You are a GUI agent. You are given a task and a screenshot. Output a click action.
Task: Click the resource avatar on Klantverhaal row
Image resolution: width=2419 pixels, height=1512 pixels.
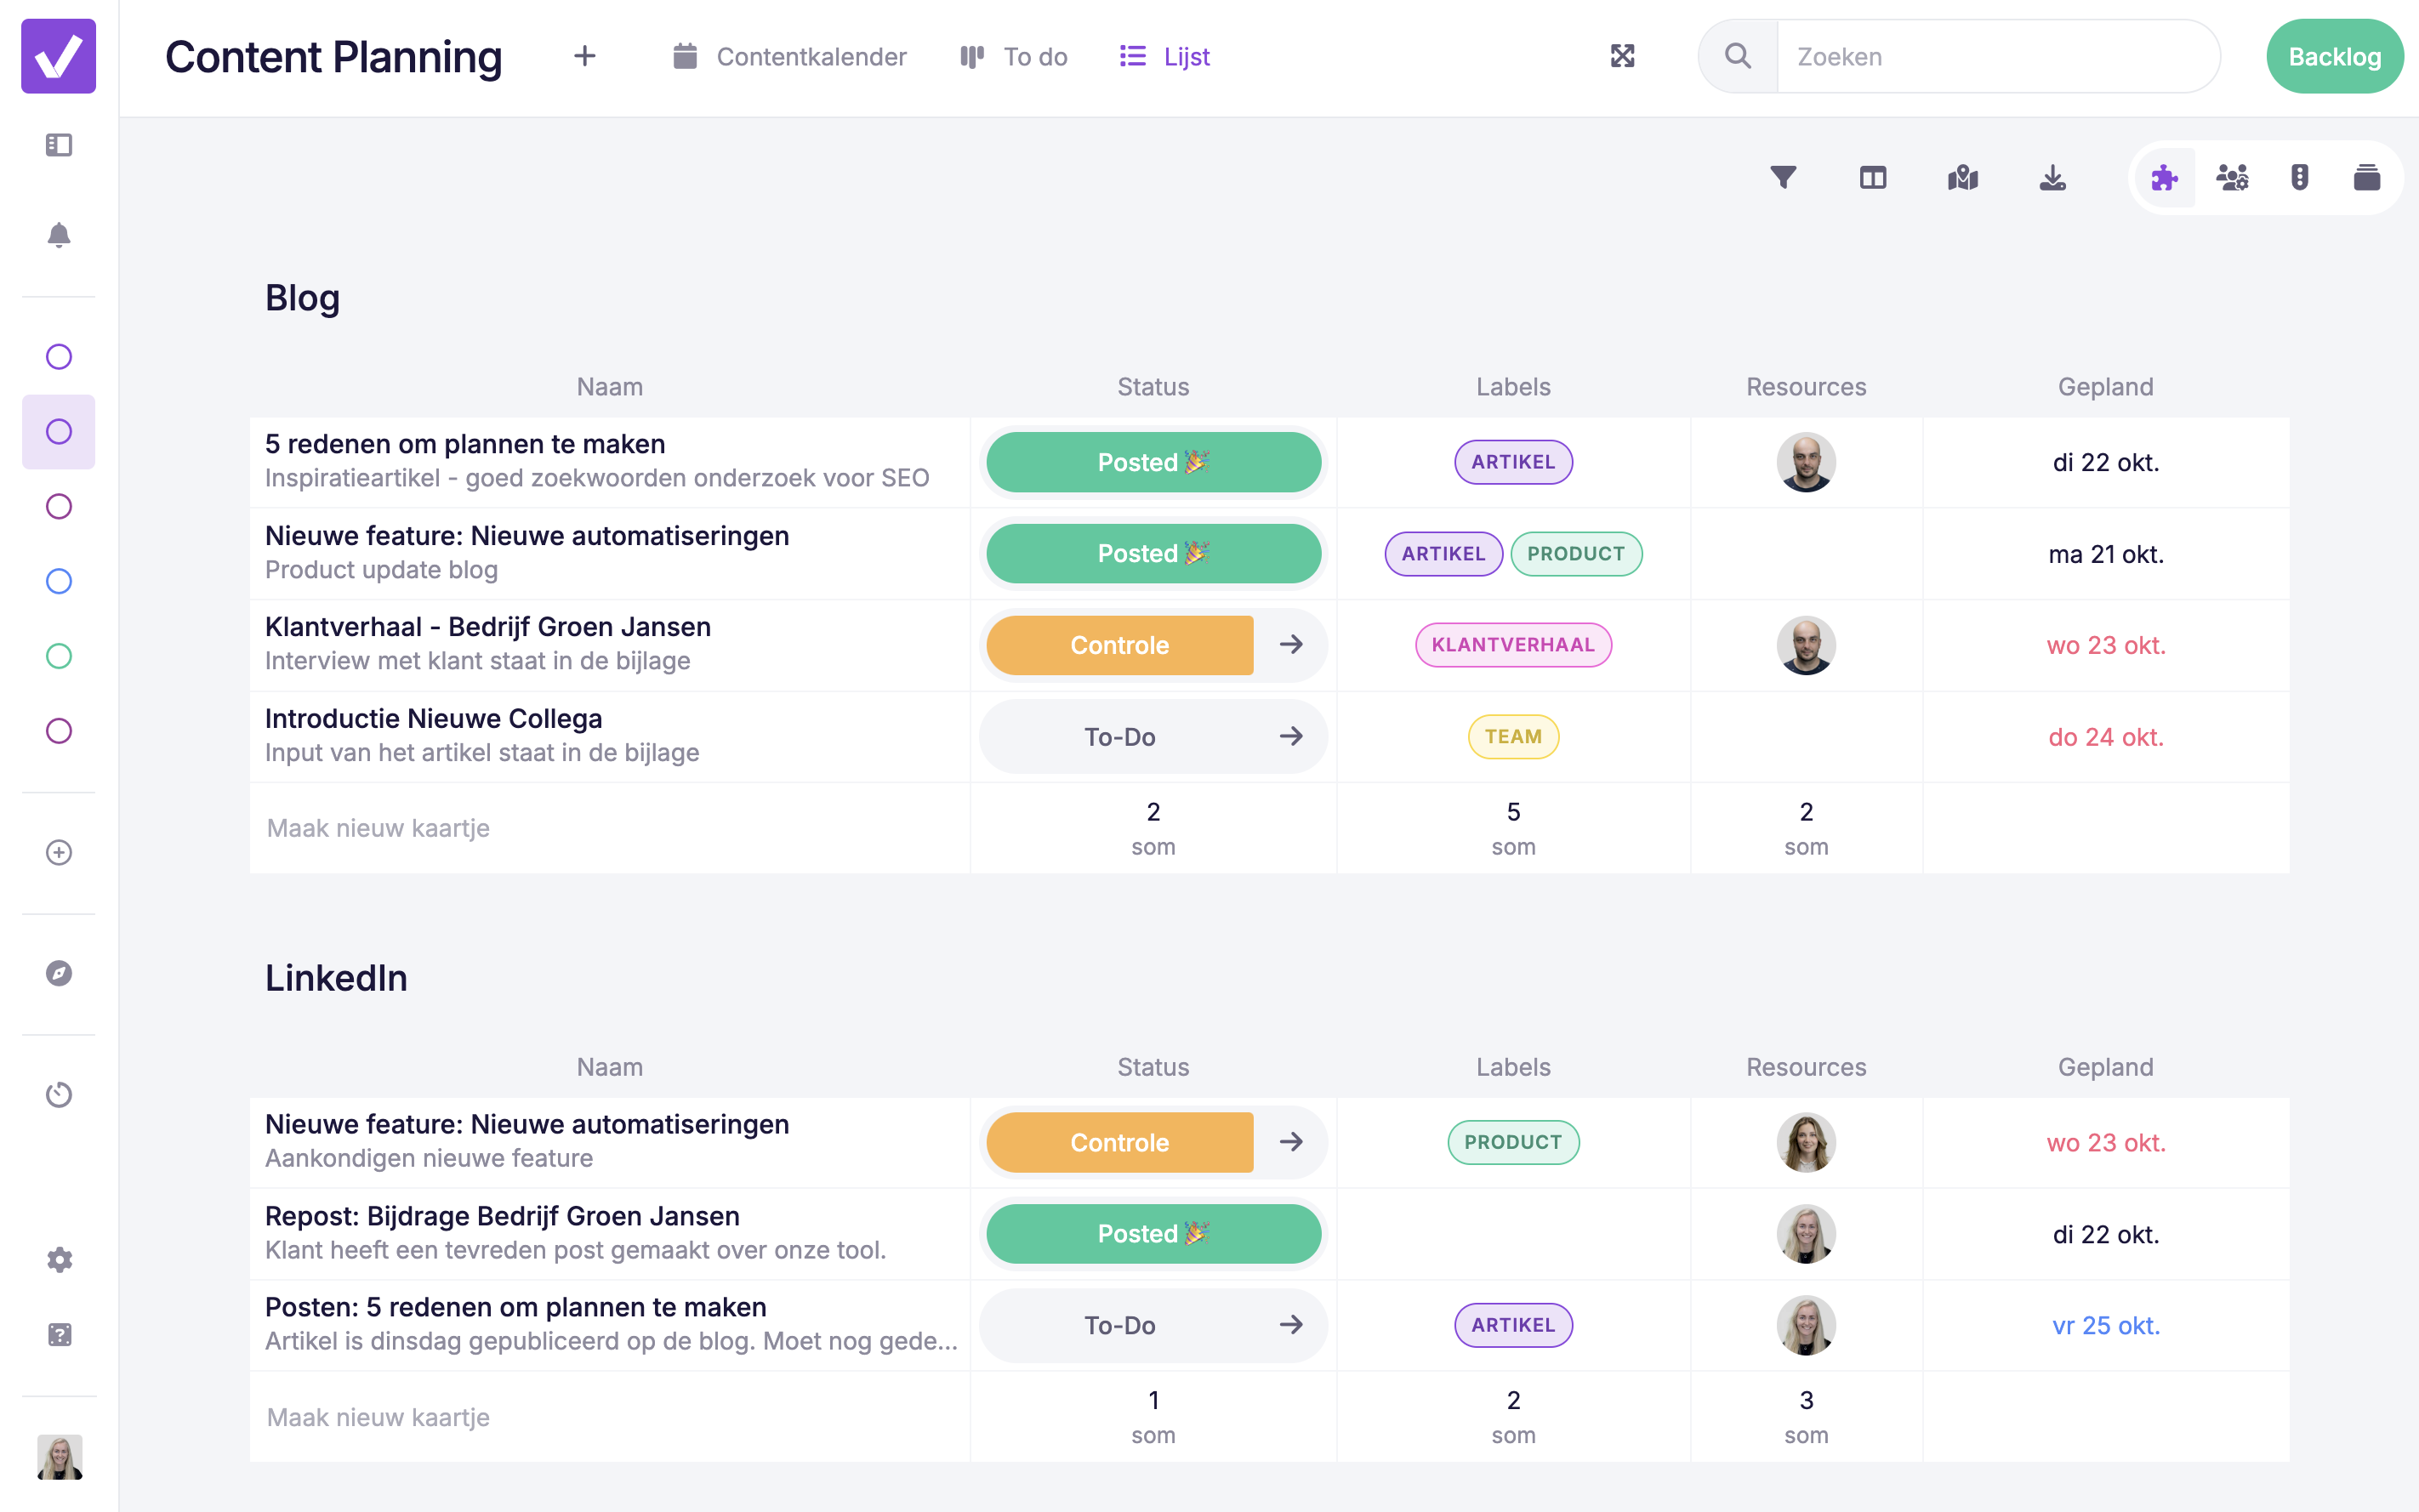(1806, 645)
